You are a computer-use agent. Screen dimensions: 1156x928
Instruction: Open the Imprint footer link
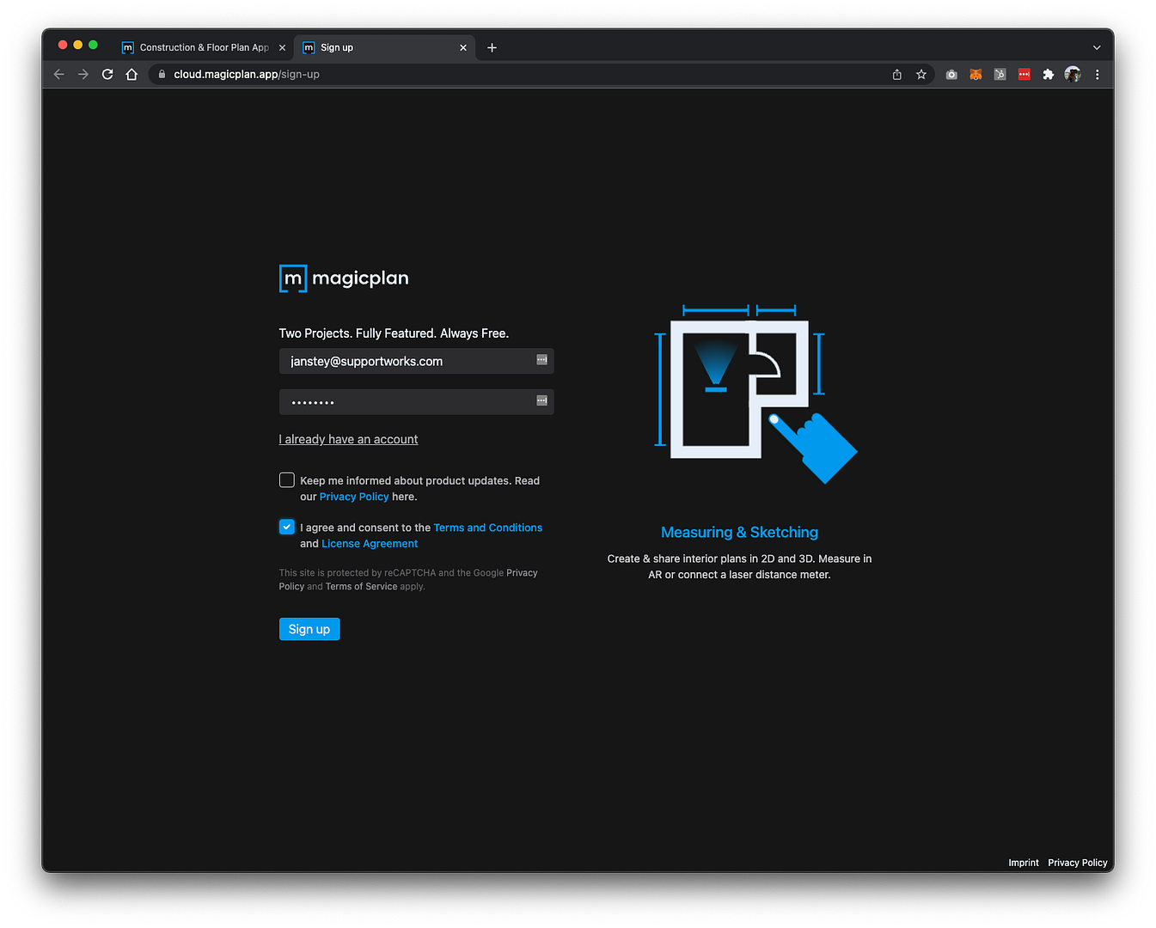point(1024,863)
